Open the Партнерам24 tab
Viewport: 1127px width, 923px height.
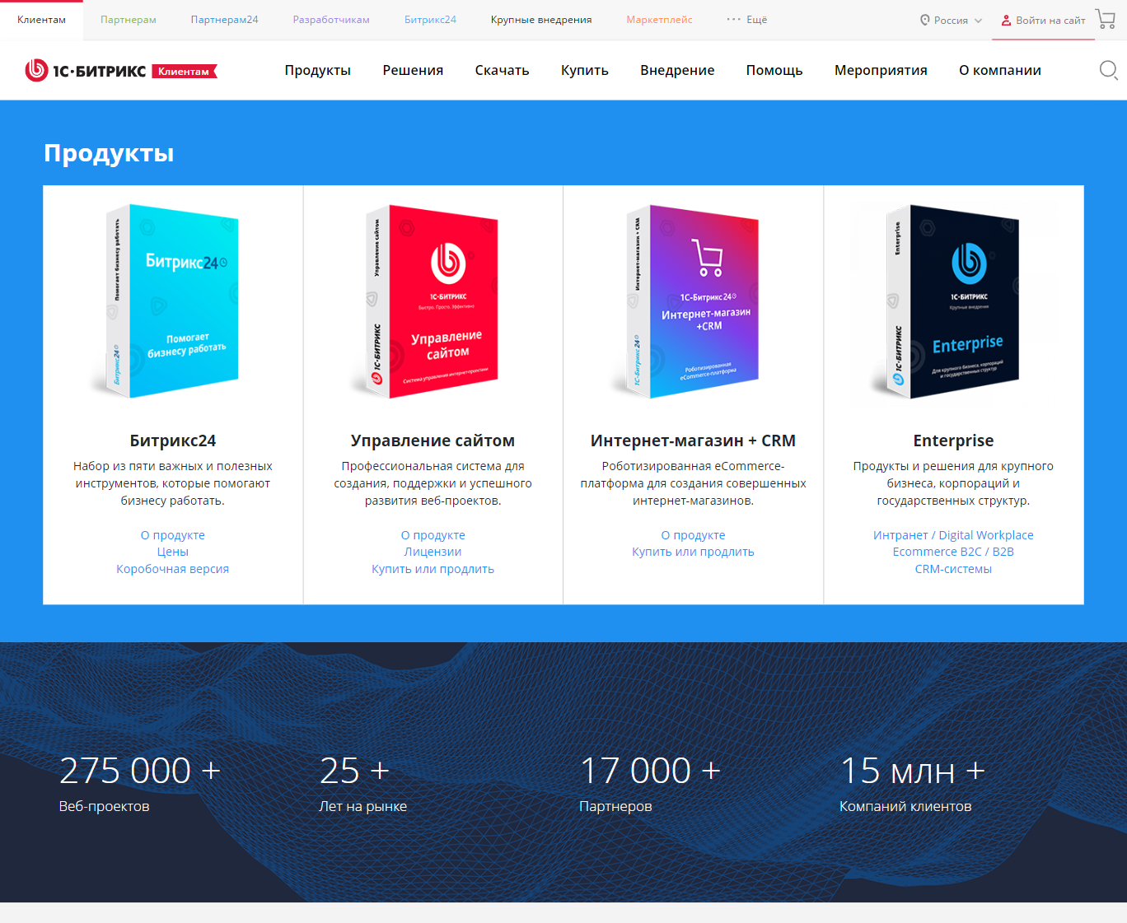[x=224, y=20]
